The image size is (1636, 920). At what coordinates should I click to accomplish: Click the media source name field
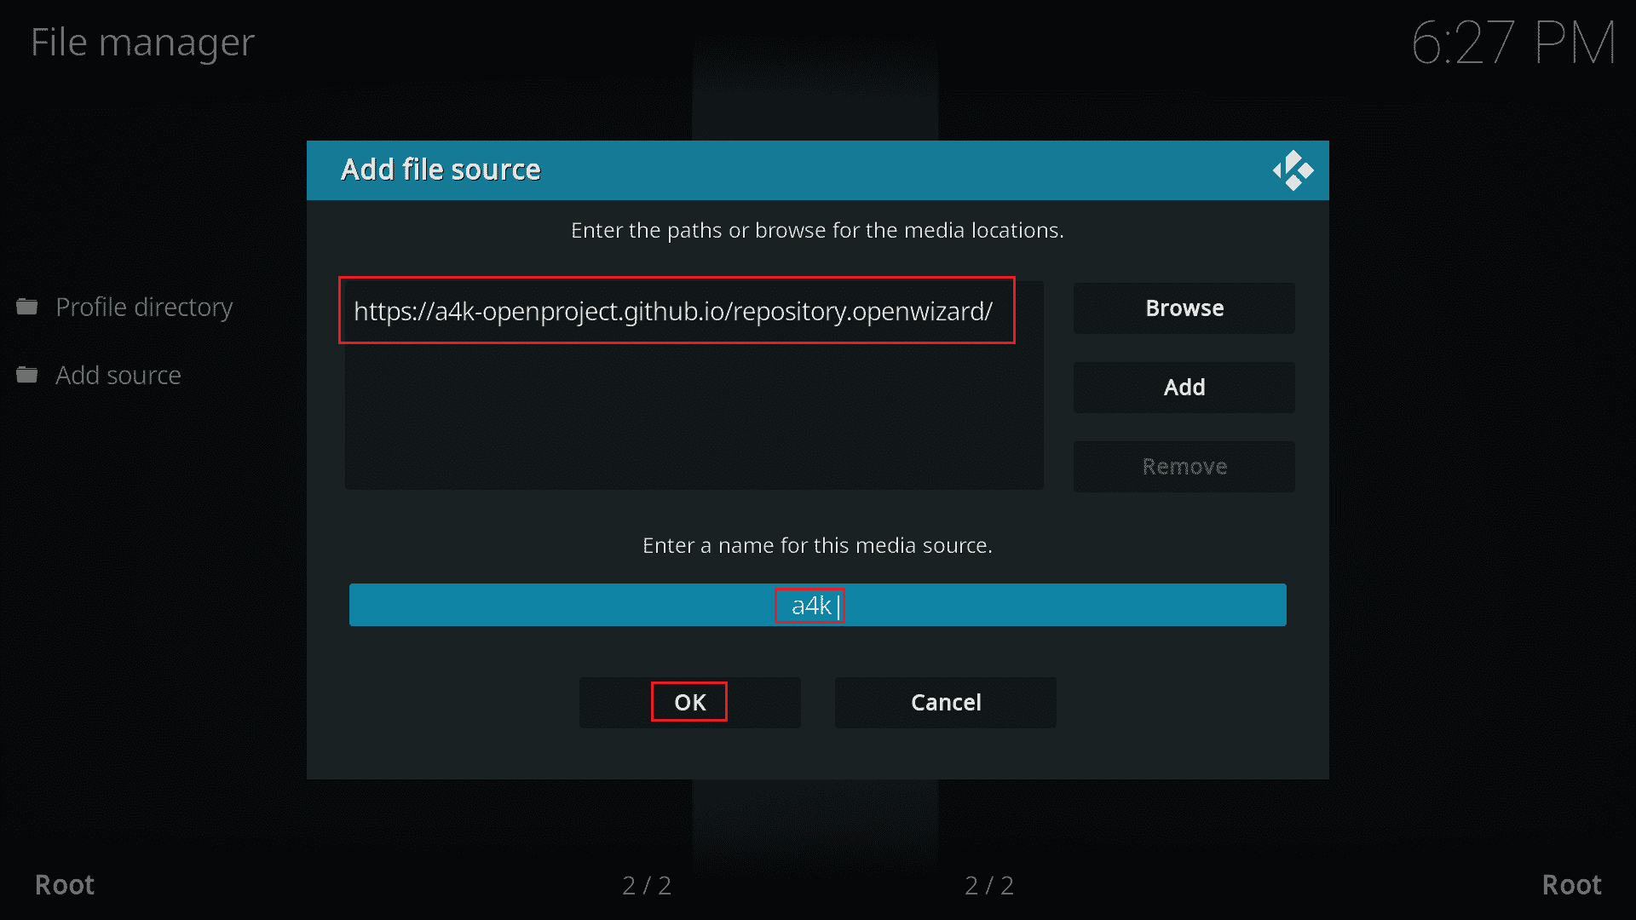[x=818, y=606]
